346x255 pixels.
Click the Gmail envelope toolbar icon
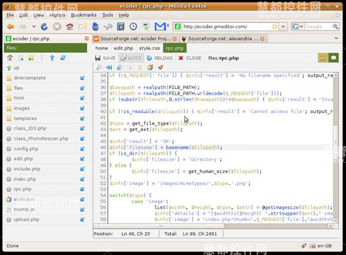point(160,27)
